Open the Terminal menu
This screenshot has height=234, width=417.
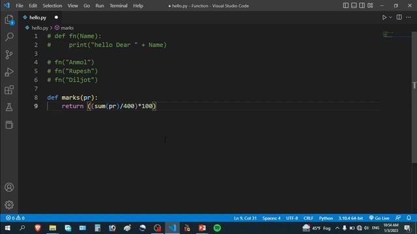(x=119, y=6)
